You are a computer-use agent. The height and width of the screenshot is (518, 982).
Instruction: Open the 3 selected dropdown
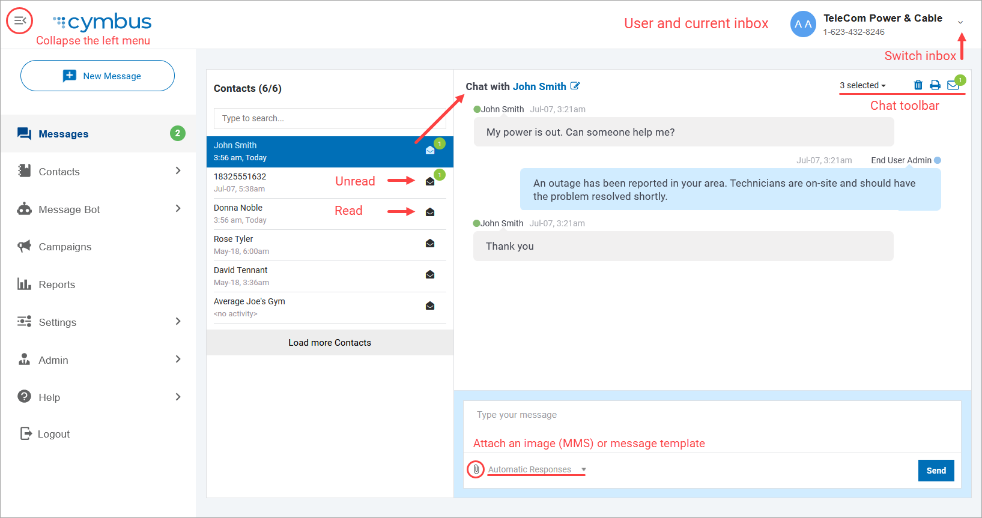tap(862, 85)
